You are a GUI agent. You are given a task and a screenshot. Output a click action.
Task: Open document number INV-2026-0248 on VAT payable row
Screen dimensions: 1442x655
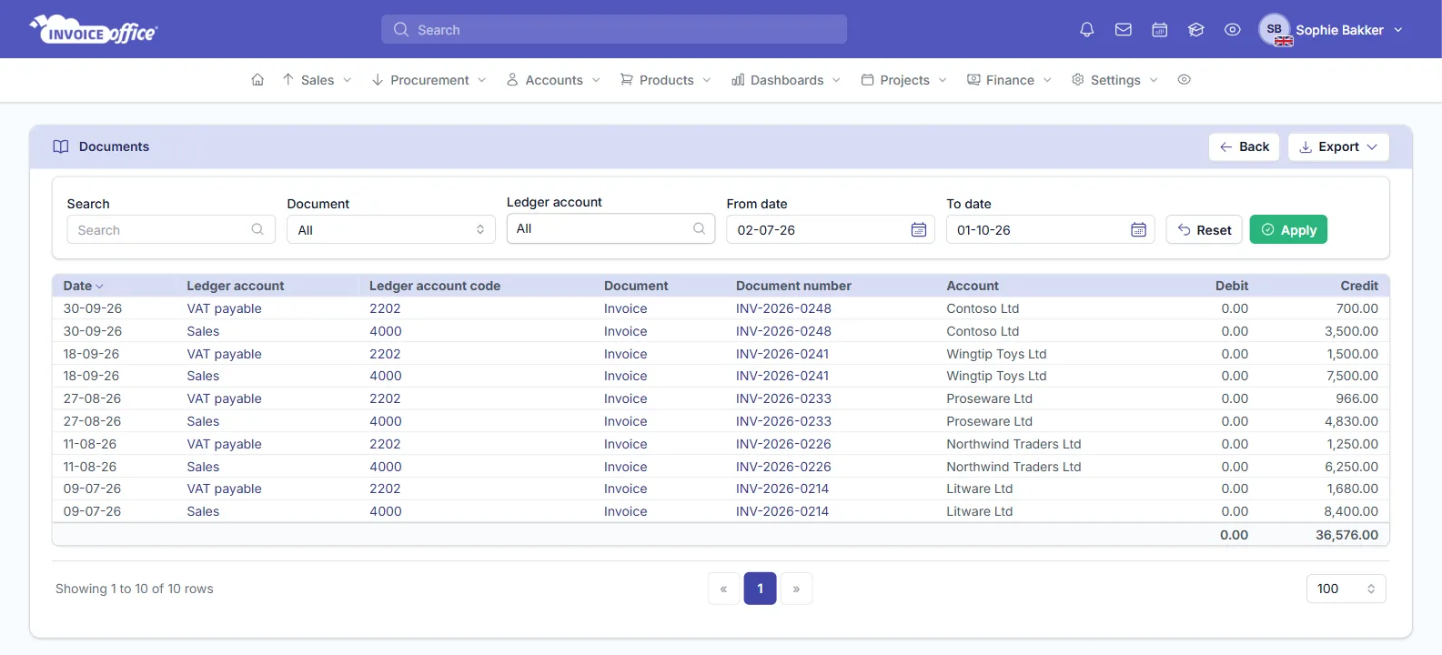(783, 308)
